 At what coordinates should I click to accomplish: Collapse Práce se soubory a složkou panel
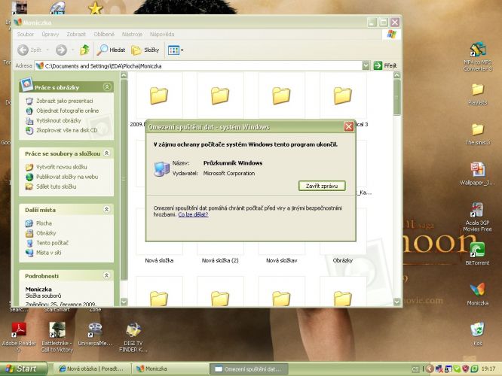(107, 153)
